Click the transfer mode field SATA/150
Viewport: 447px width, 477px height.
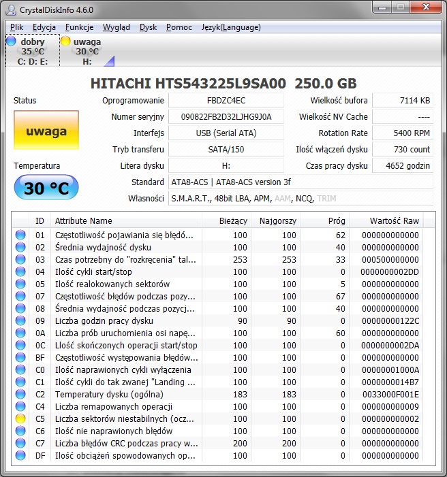point(226,150)
